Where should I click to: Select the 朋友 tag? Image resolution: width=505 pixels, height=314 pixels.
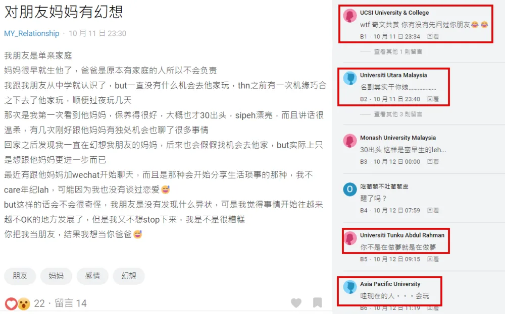pyautogui.click(x=20, y=276)
